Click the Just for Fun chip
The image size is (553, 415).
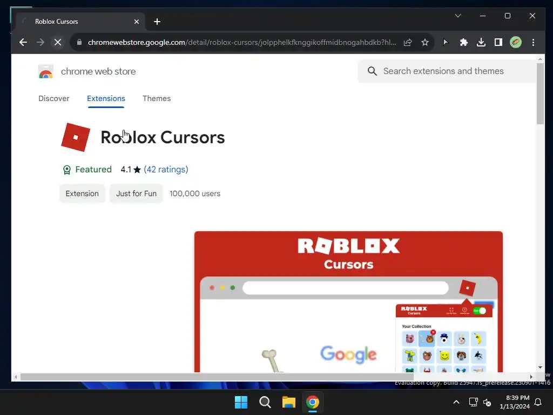pyautogui.click(x=136, y=194)
